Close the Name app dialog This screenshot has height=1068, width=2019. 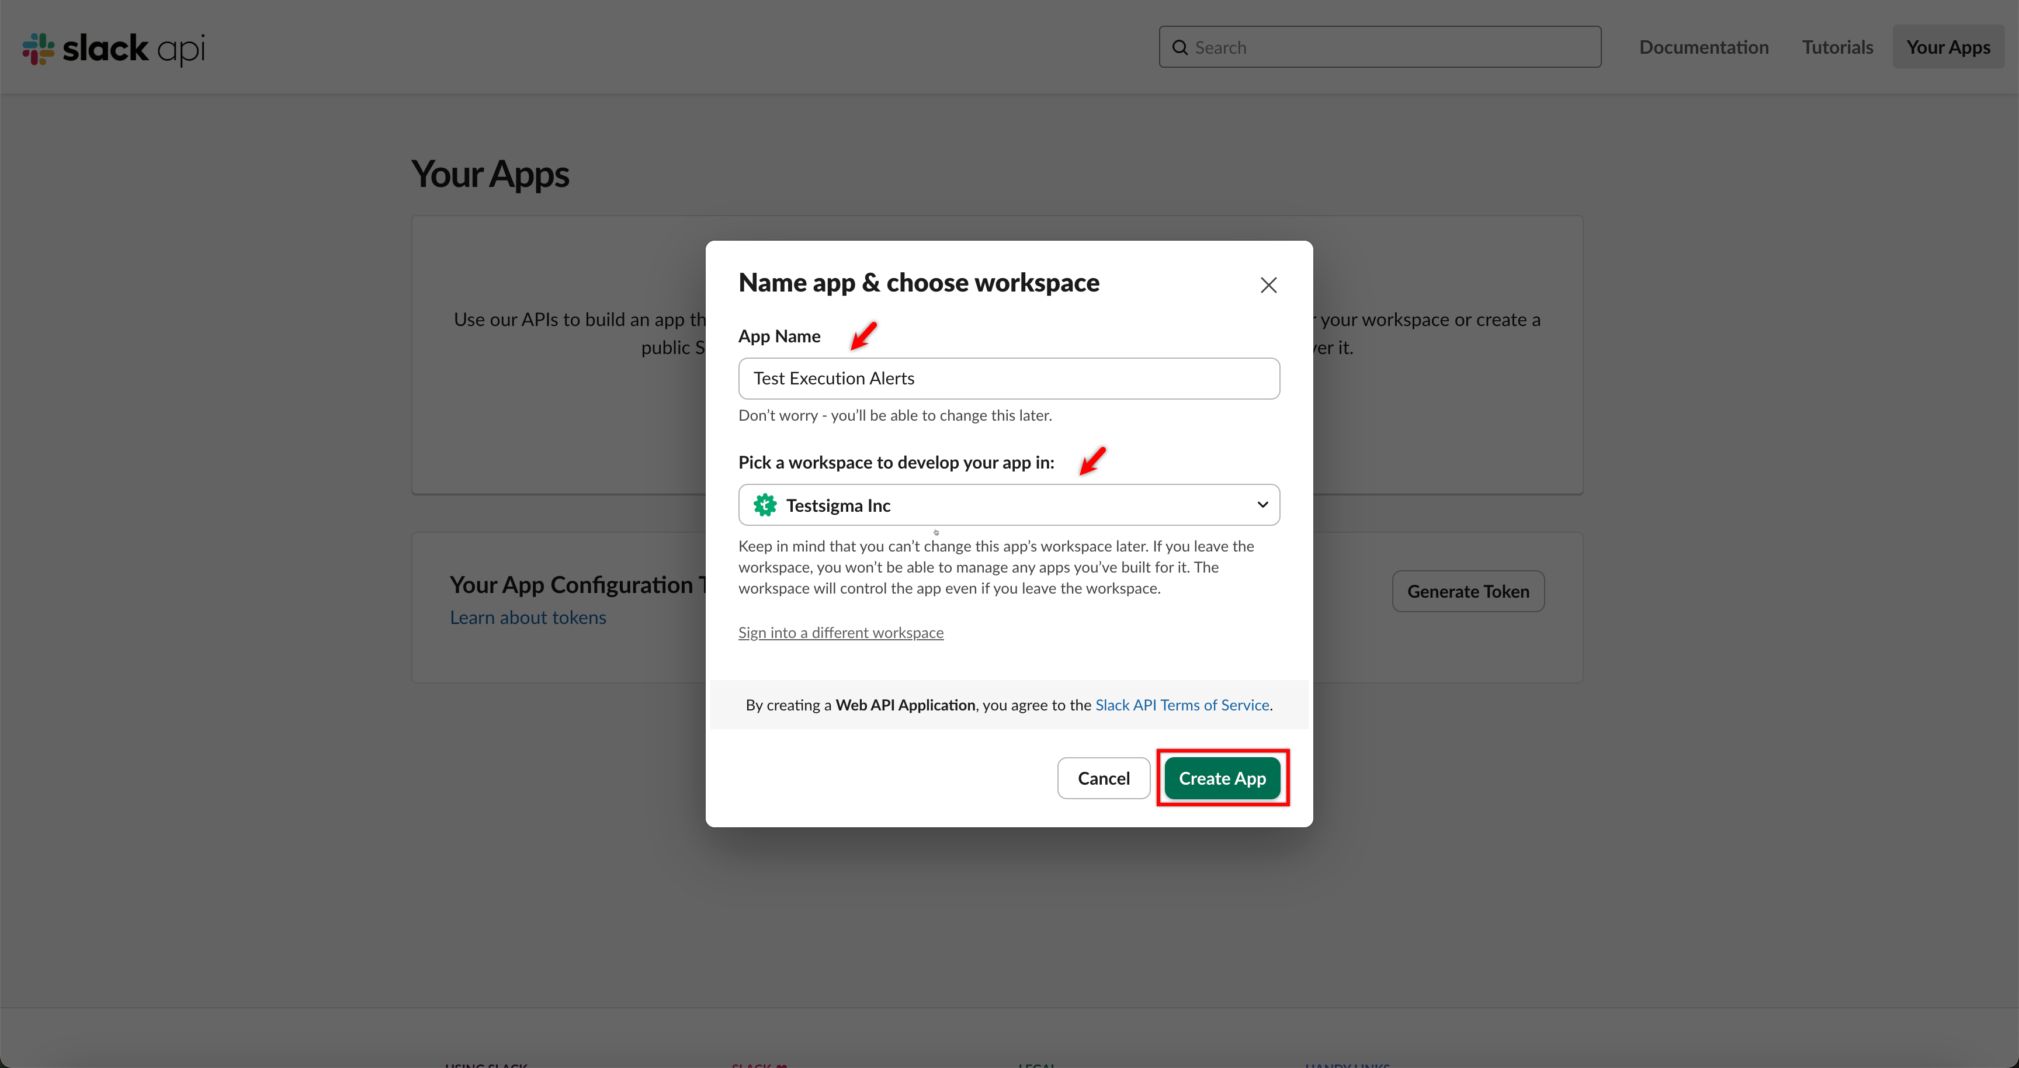1268,285
